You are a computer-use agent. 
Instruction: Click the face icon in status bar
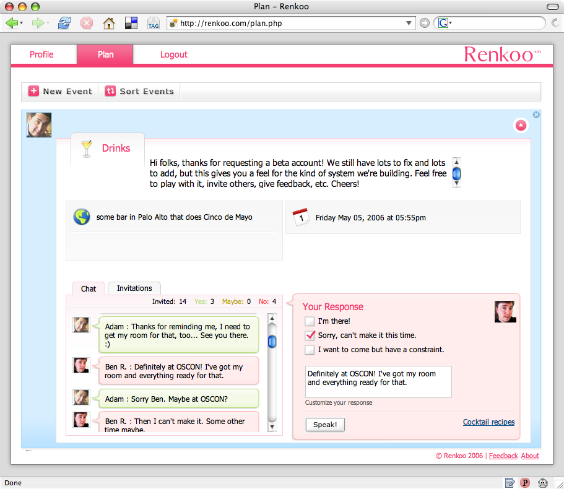pyautogui.click(x=543, y=483)
